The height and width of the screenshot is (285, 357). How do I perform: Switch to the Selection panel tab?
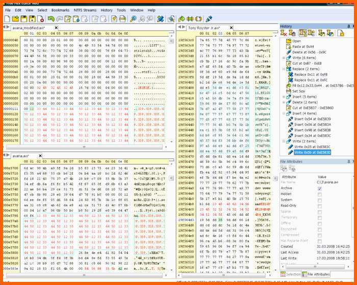[x=291, y=274]
